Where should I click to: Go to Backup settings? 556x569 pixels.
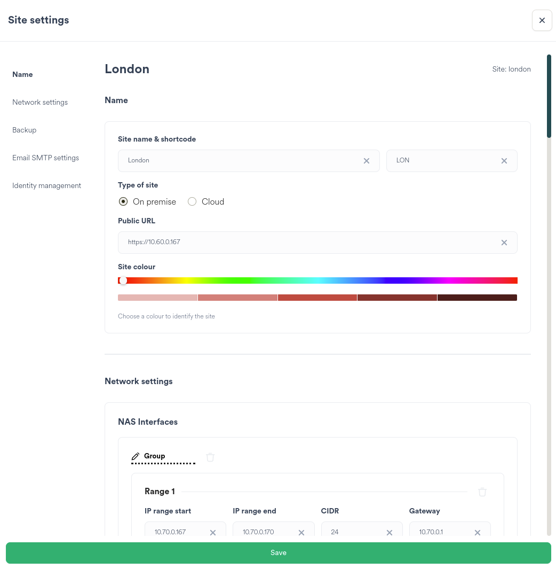pyautogui.click(x=24, y=130)
